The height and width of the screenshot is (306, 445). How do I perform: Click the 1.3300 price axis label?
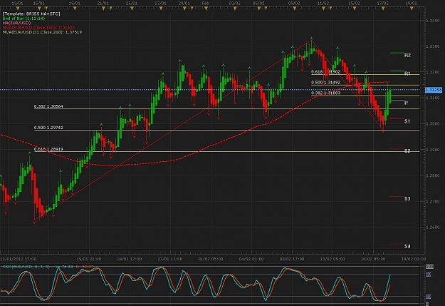[433, 46]
